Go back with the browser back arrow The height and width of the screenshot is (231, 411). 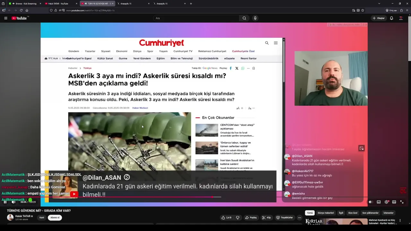pos(10,10)
